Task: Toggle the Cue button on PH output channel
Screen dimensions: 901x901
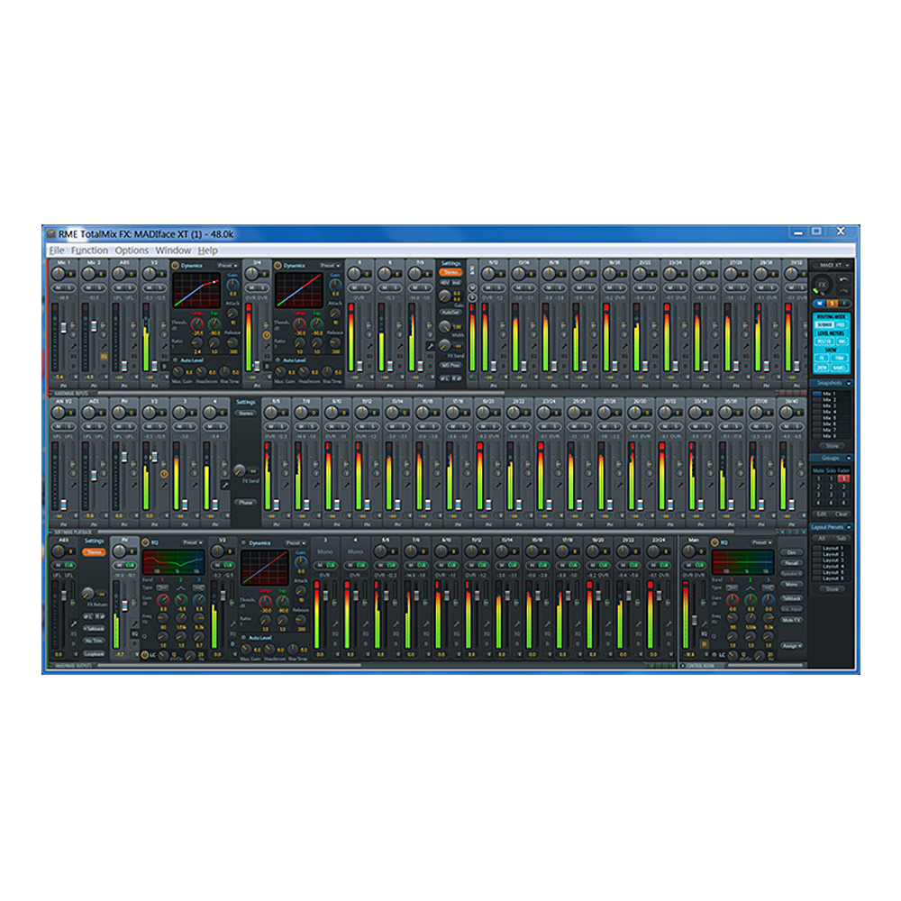Action: coord(130,565)
